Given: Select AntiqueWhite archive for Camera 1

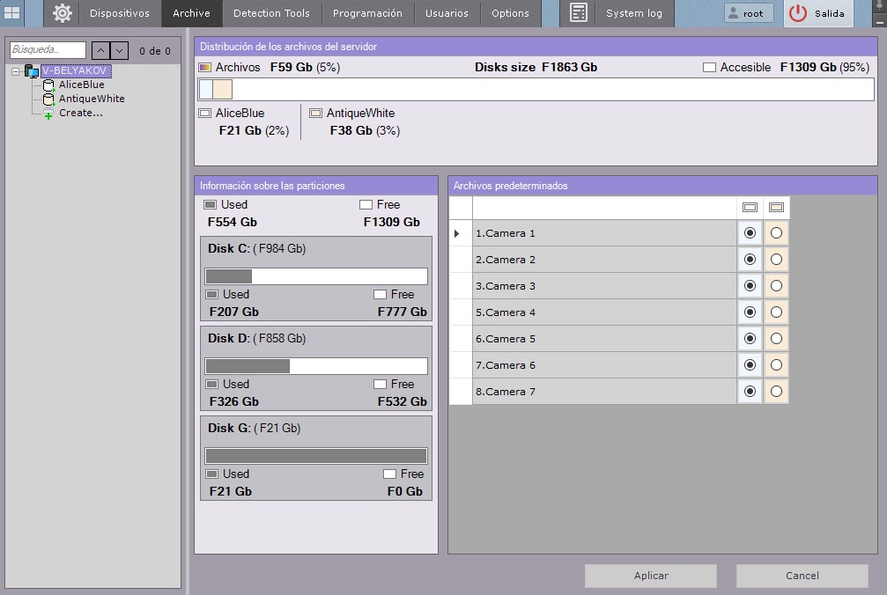Looking at the screenshot, I should (776, 233).
